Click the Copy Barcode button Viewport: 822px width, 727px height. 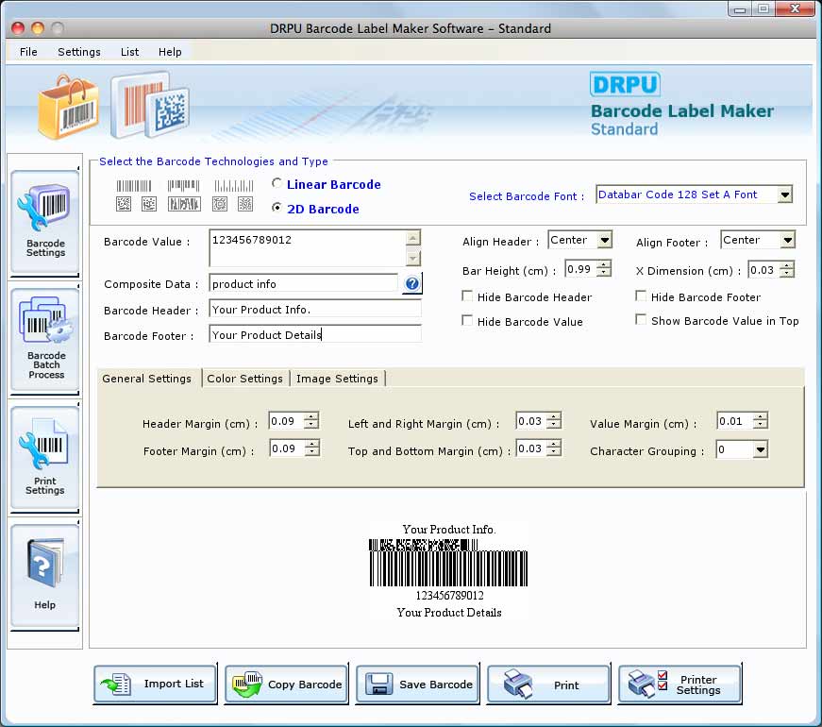point(286,684)
